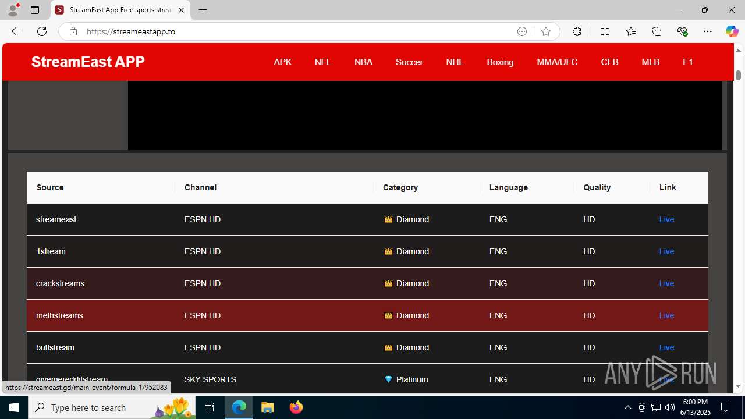This screenshot has width=745, height=419.
Task: Open the MMA/UFC section
Action: (x=557, y=62)
